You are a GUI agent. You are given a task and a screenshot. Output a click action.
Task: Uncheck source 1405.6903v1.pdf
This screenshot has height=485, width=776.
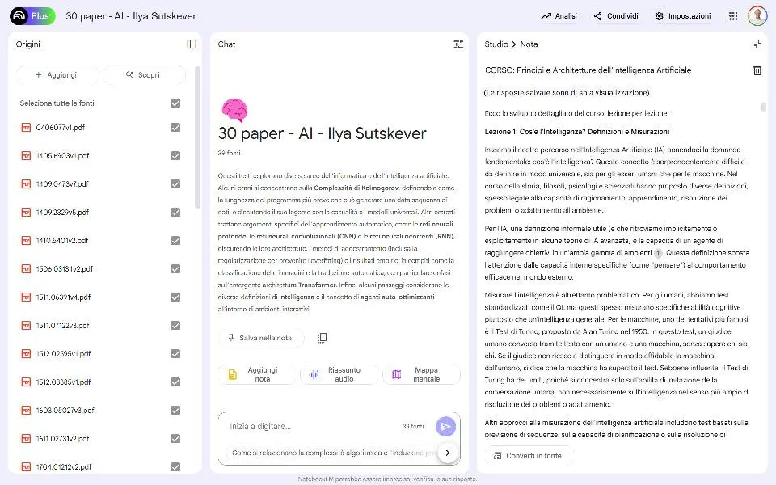pyautogui.click(x=175, y=155)
